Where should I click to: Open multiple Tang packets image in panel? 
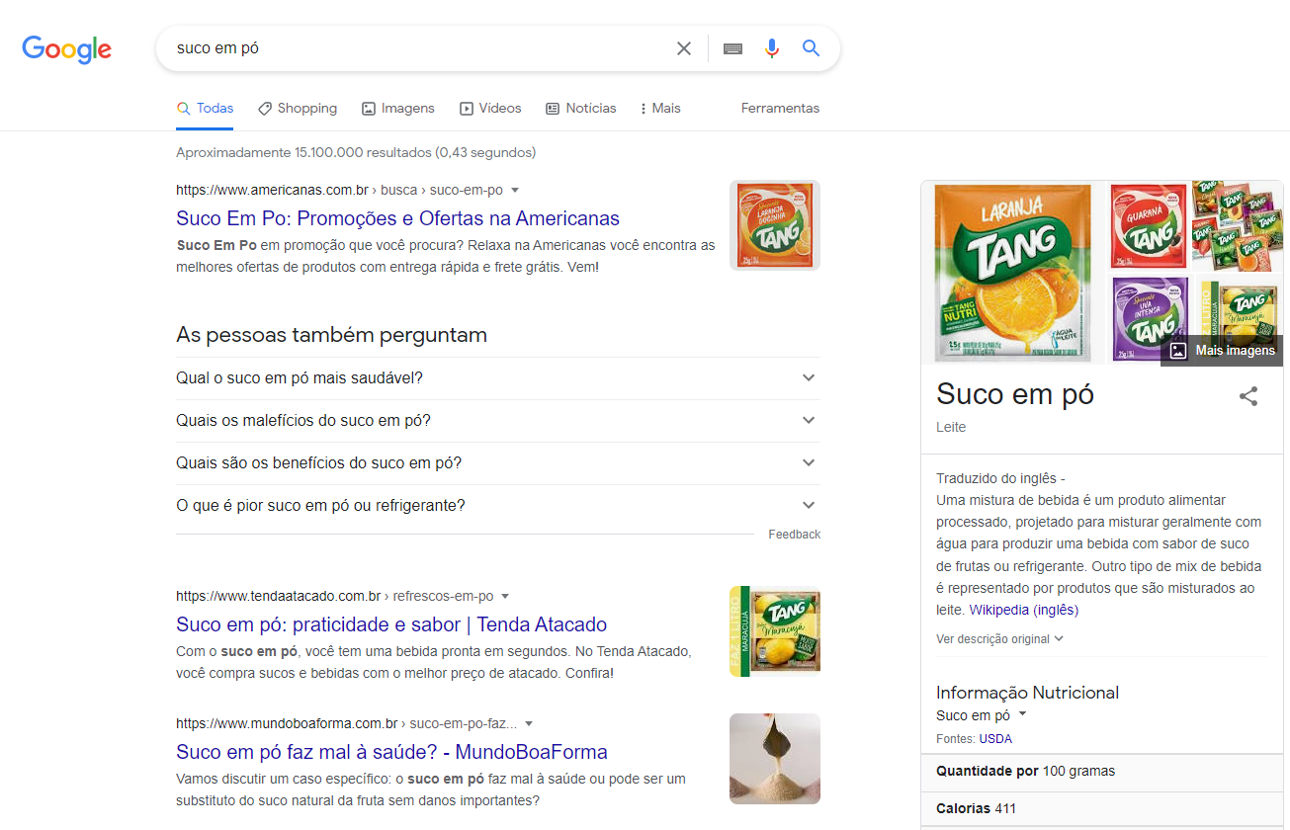1238,226
